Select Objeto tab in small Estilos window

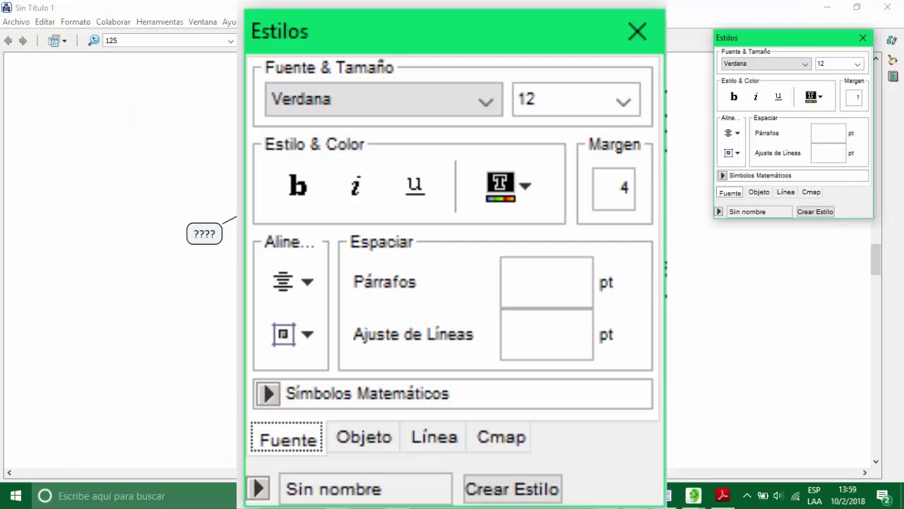coord(759,192)
